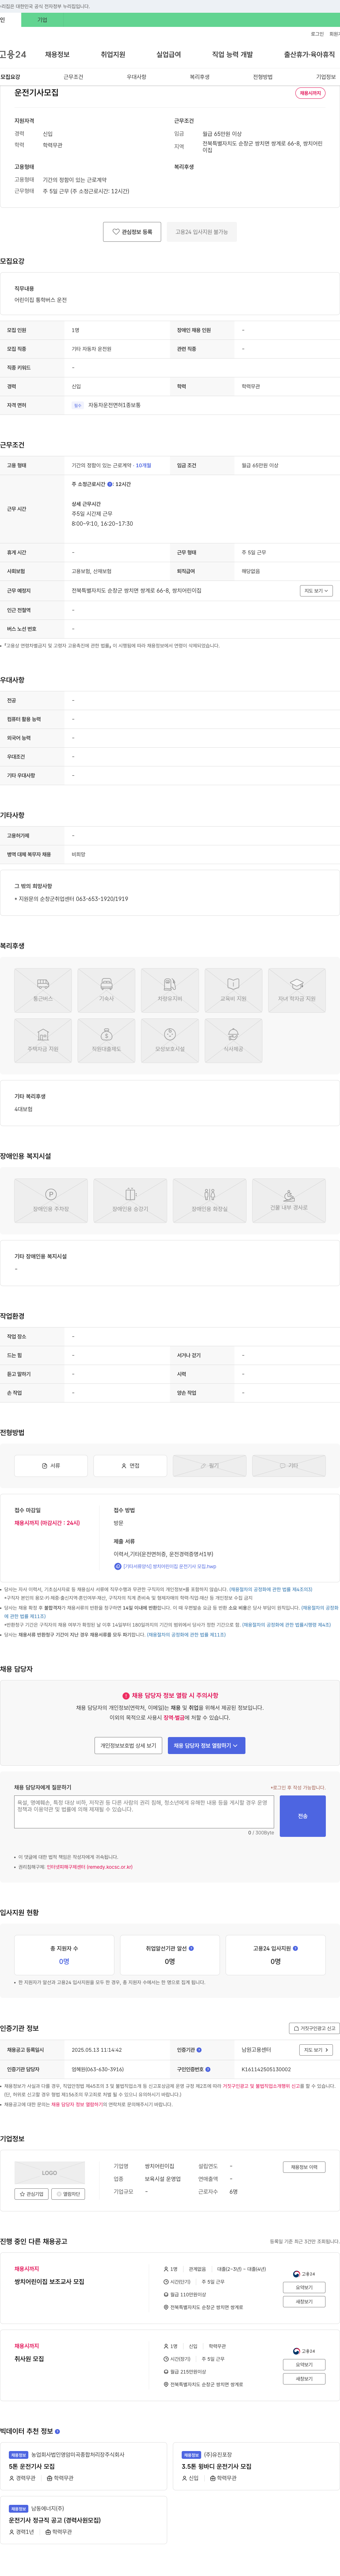This screenshot has width=340, height=2576.
Task: Click the info icon beside 빅데이터 추천 정보
Action: [57, 2431]
